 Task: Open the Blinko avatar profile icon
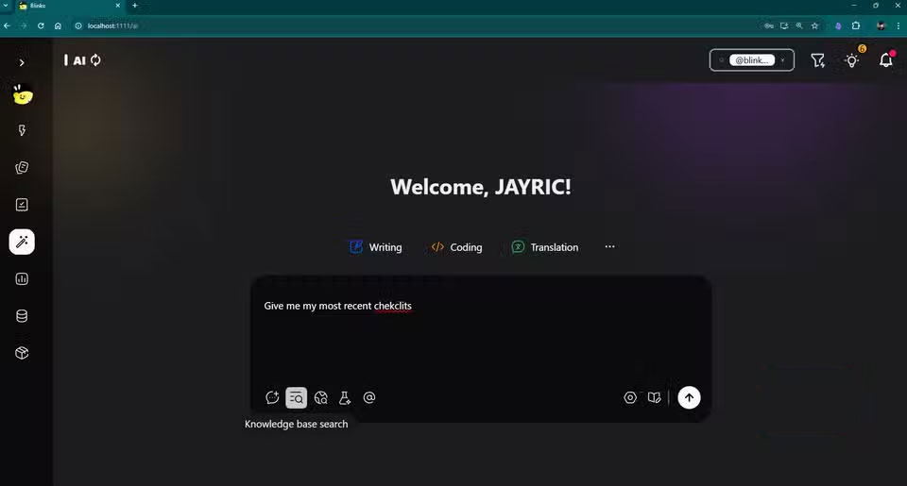23,94
